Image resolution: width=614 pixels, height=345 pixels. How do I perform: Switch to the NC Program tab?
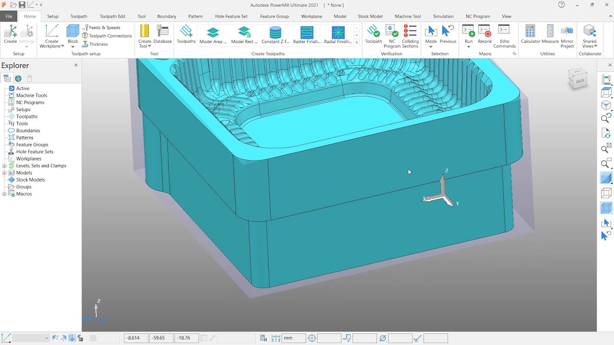point(478,16)
